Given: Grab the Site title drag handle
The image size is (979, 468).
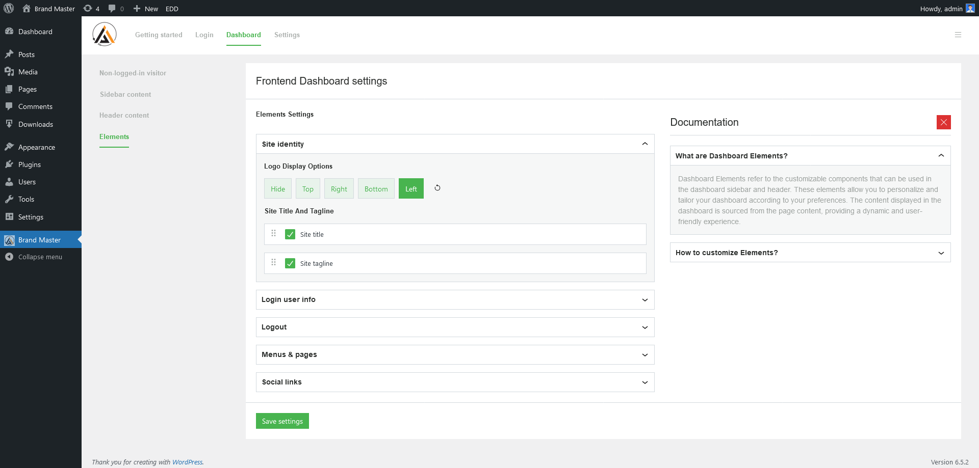Looking at the screenshot, I should pos(273,234).
